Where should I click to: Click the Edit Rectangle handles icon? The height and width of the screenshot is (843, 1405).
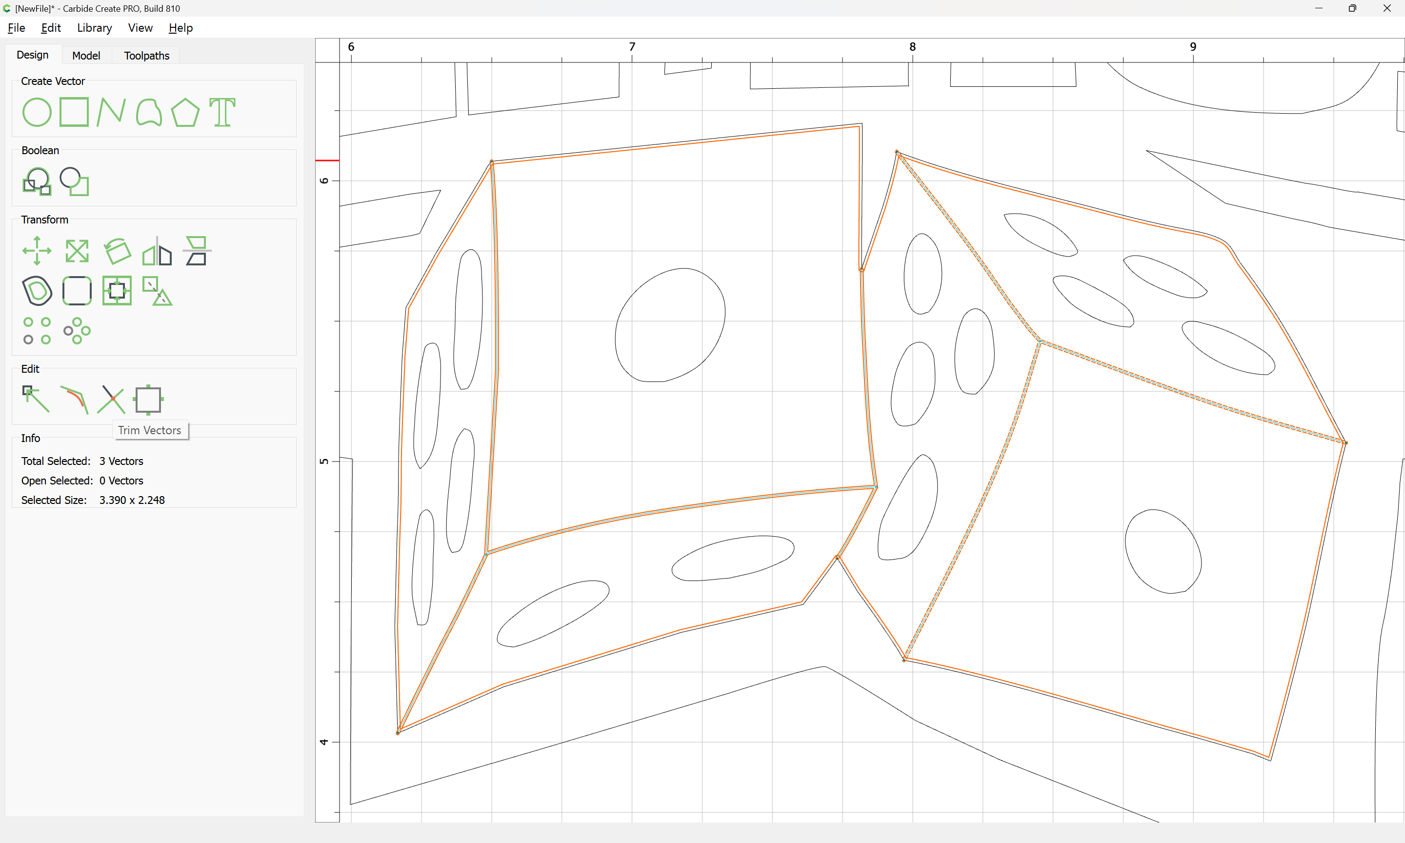149,400
